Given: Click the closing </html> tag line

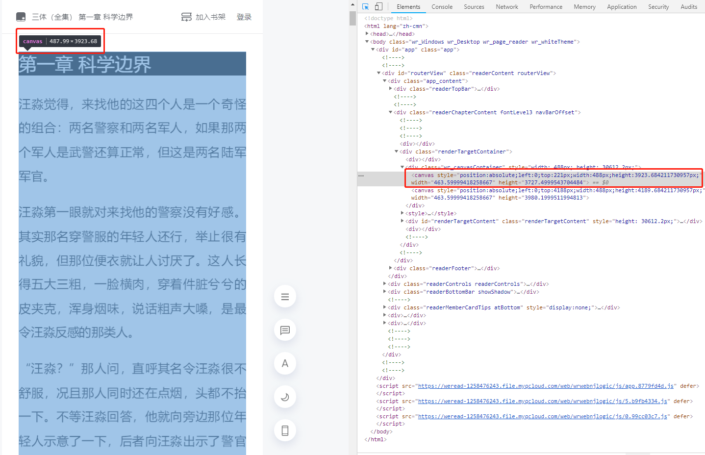Looking at the screenshot, I should coord(376,439).
